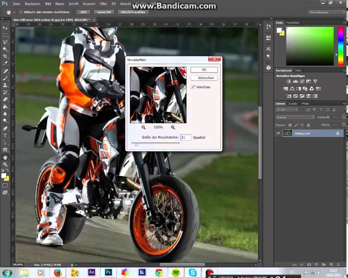The height and width of the screenshot is (278, 348).
Task: Select the Blur tool
Action: pyautogui.click(x=5, y=114)
